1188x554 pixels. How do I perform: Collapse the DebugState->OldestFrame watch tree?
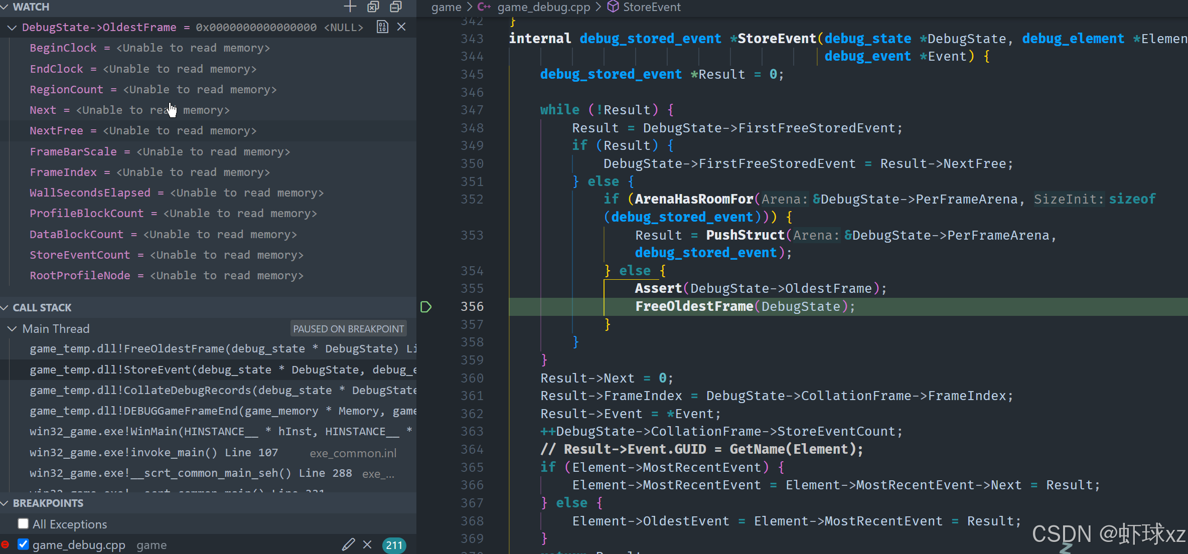click(x=12, y=28)
